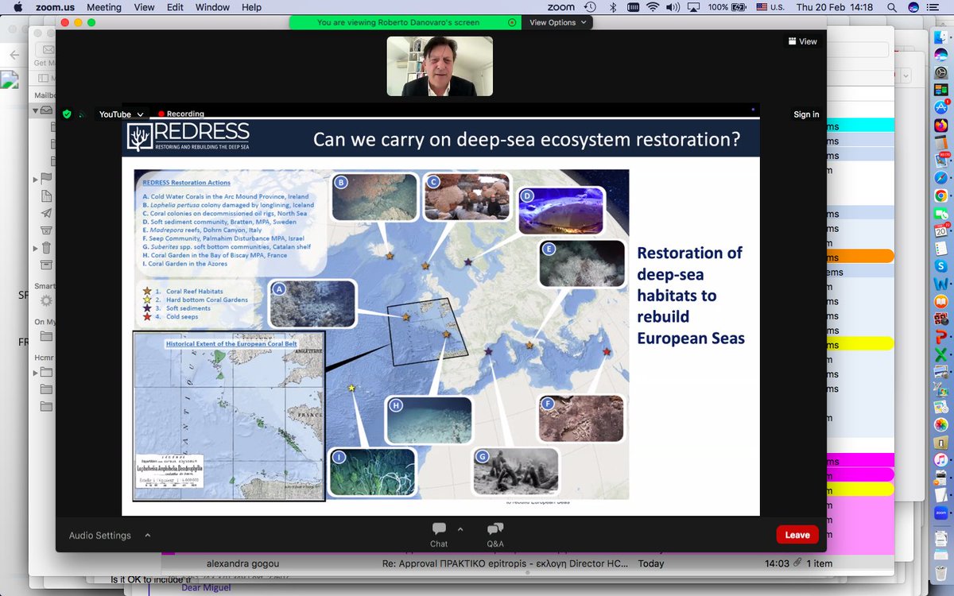Viewport: 954px width, 596px height.
Task: Select the Smart Mailboxes gear icon
Action: point(46,300)
